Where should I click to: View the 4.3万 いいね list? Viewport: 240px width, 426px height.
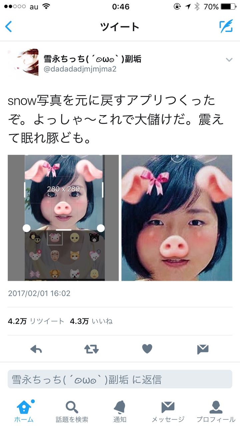[91, 321]
